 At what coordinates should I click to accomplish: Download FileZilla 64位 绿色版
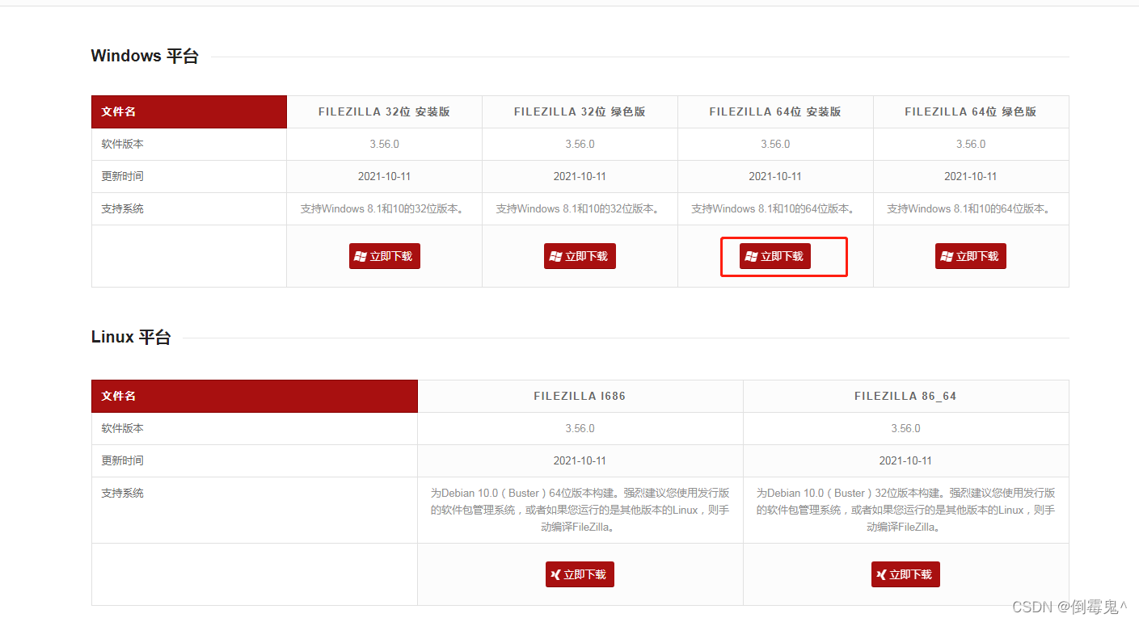(971, 256)
